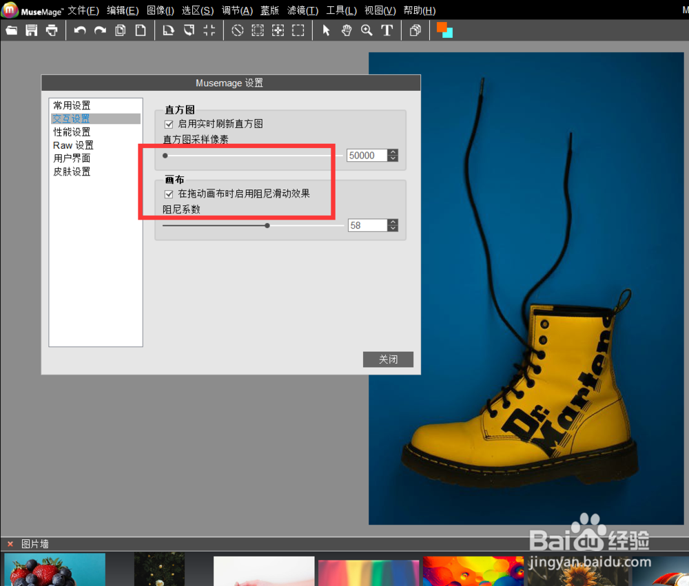This screenshot has height=586, width=689.
Task: Select 交互设置 in settings list
Action: point(96,118)
